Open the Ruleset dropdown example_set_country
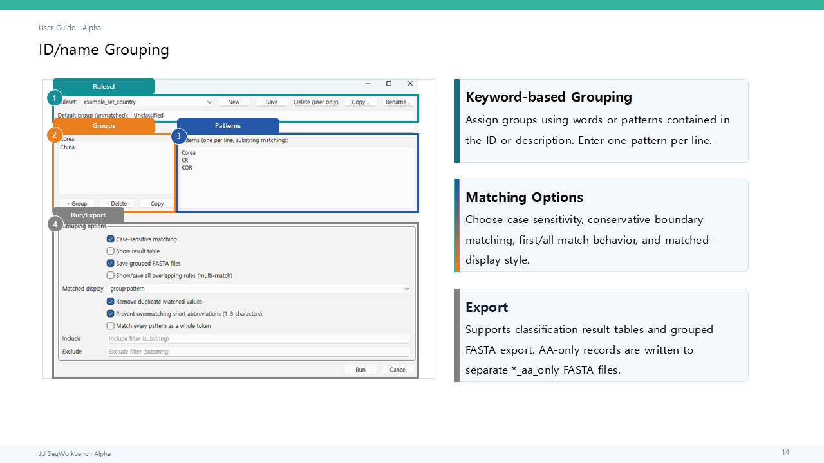Image resolution: width=824 pixels, height=463 pixels. click(147, 102)
